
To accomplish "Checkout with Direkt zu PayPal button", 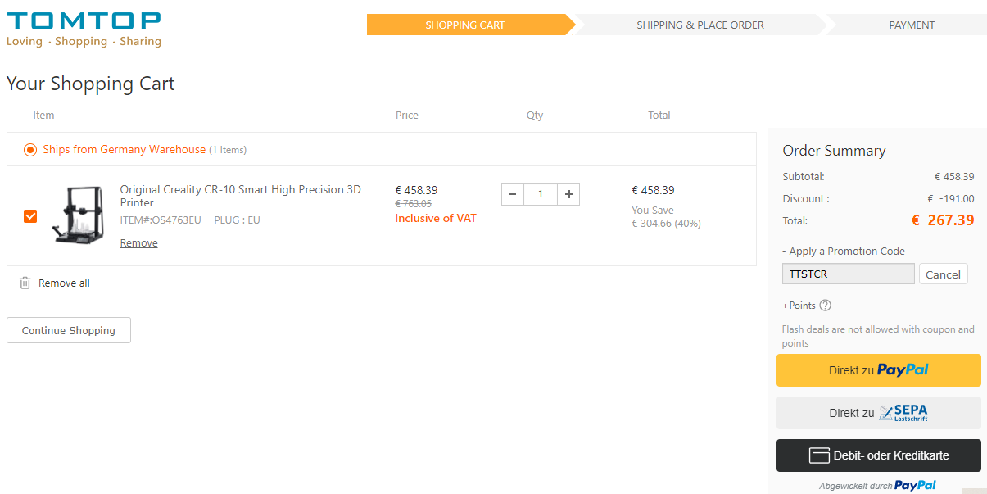I will coord(878,370).
